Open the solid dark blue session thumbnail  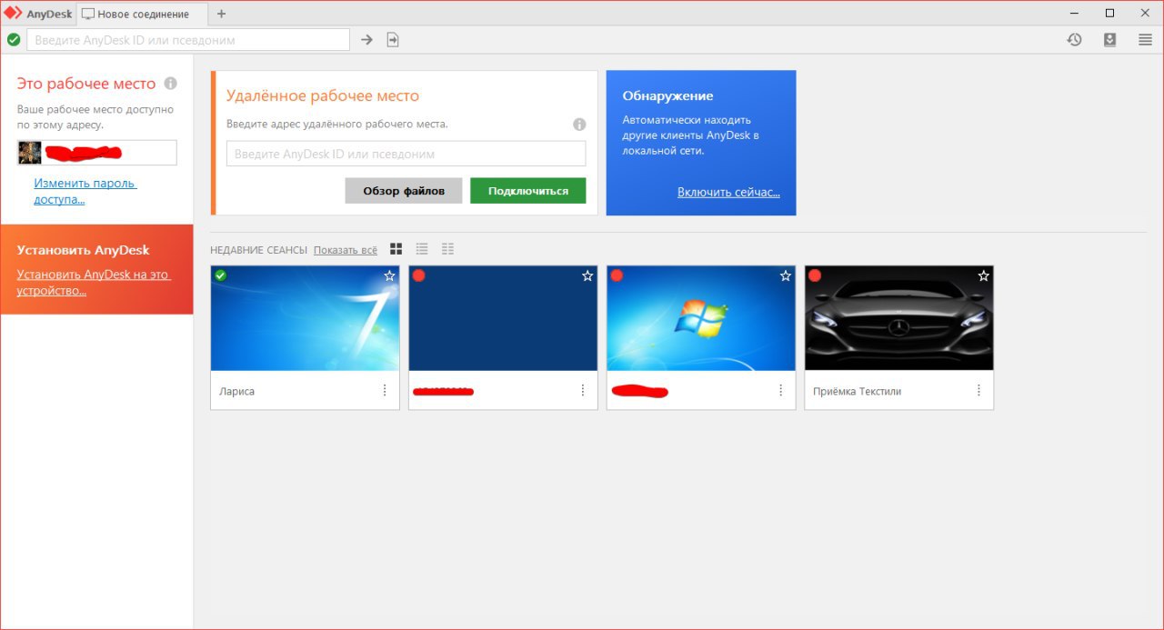503,318
